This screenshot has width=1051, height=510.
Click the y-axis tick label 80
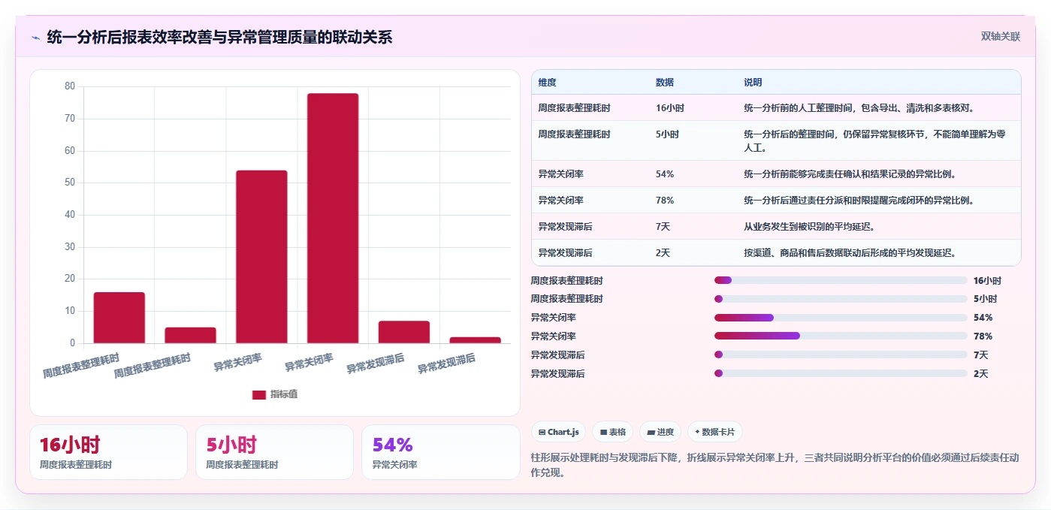coord(70,86)
